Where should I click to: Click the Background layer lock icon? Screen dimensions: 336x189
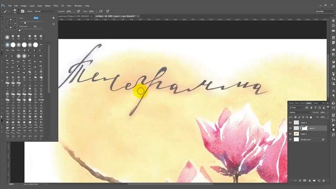[323, 140]
